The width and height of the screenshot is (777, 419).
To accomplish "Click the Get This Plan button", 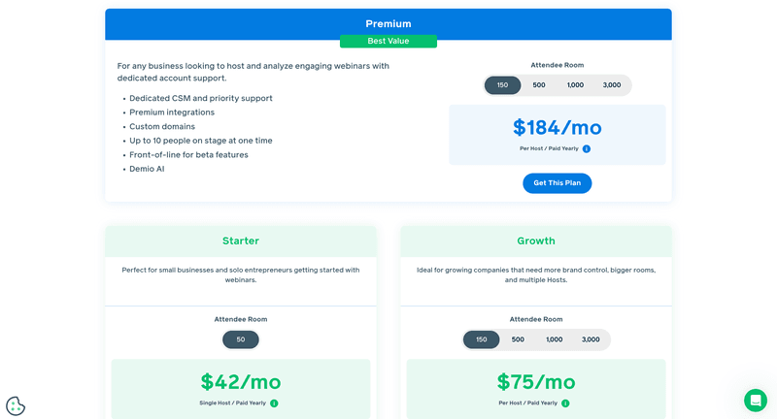I will point(557,183).
